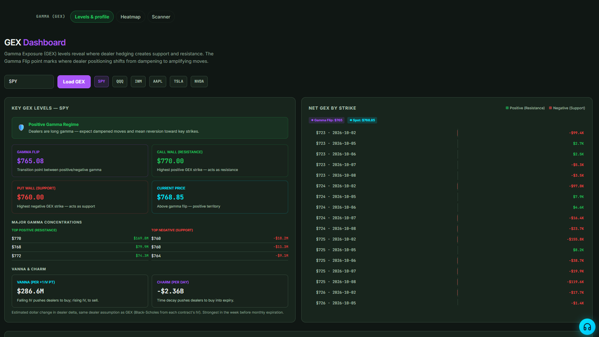The height and width of the screenshot is (337, 599).
Task: Click the GAMMA (GEX) section label
Action: coord(50,16)
